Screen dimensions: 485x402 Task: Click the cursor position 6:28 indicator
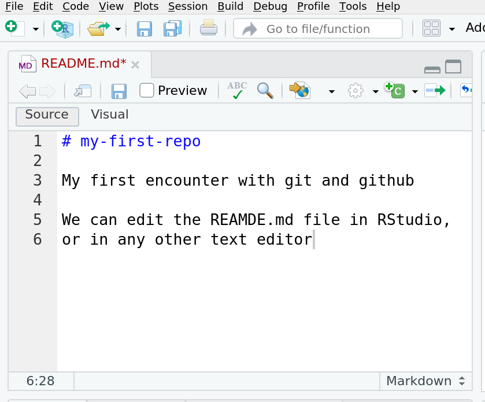click(40, 381)
